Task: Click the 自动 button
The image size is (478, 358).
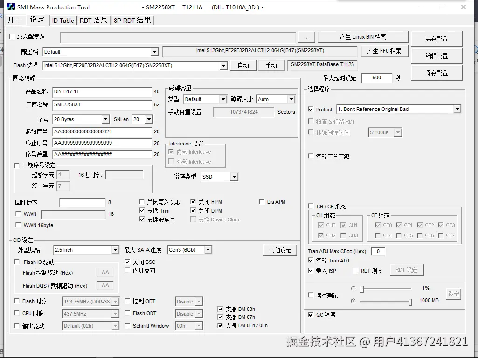Action: click(243, 66)
